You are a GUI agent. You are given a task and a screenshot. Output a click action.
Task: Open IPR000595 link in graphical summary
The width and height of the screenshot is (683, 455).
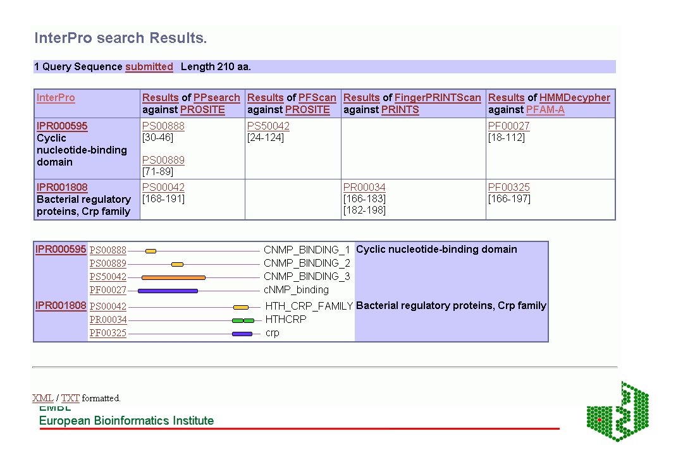(x=61, y=249)
